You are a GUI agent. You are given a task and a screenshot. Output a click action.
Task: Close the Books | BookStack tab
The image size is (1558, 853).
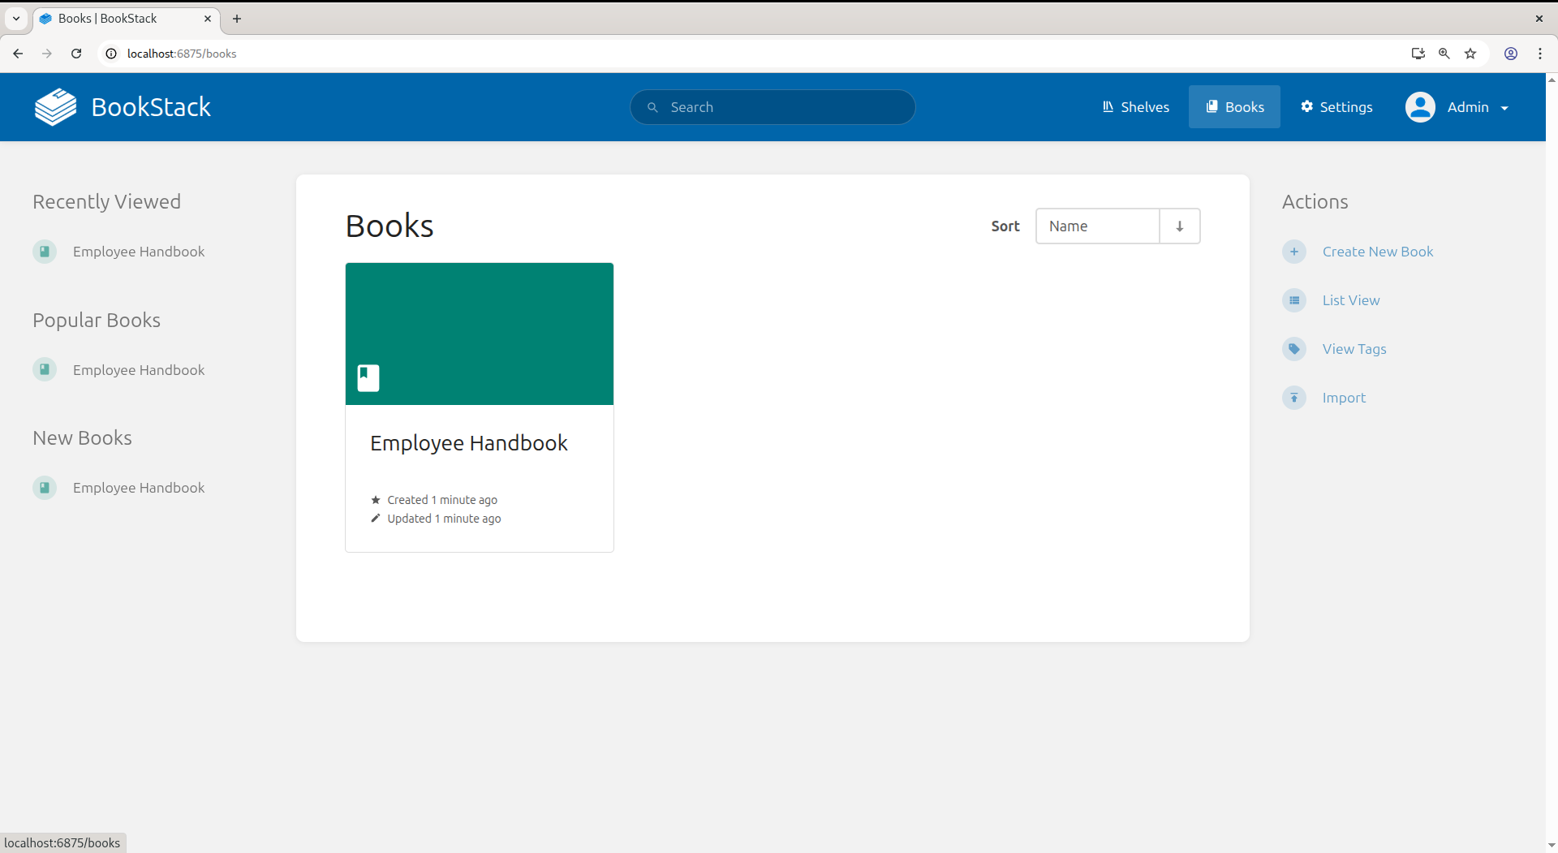tap(208, 19)
